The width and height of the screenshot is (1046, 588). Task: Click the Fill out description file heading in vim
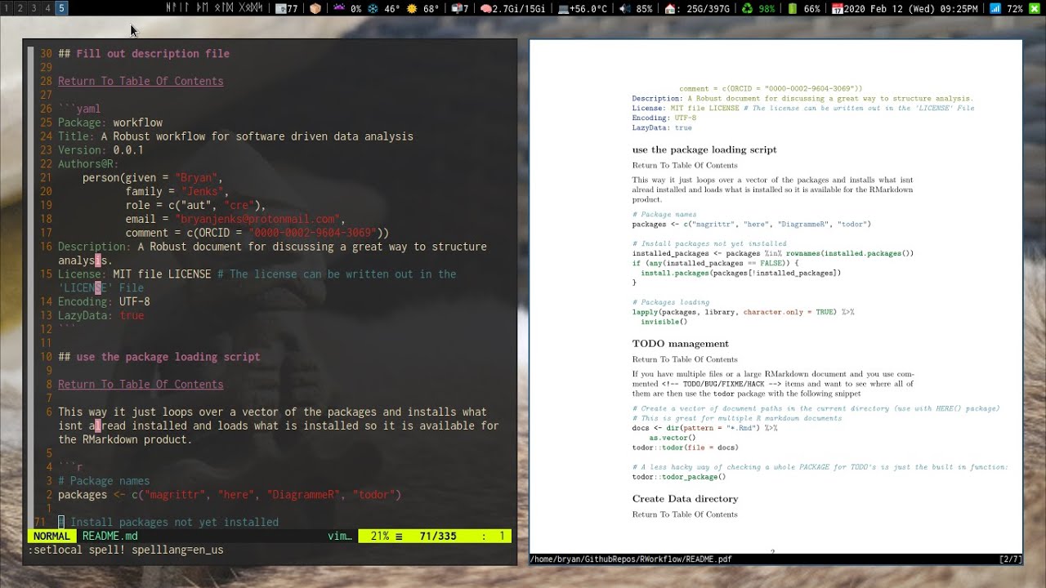pos(144,53)
